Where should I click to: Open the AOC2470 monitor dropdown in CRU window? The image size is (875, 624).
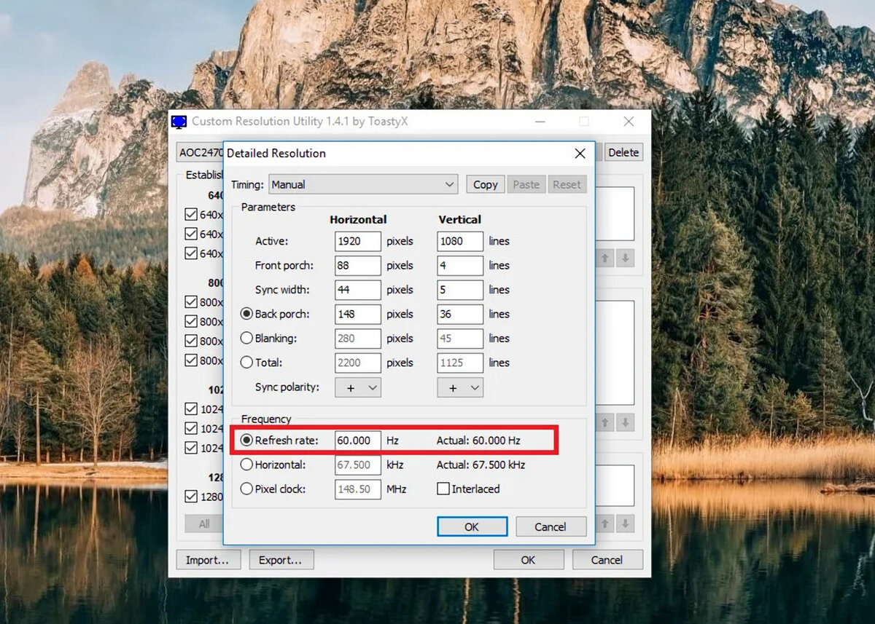point(201,152)
